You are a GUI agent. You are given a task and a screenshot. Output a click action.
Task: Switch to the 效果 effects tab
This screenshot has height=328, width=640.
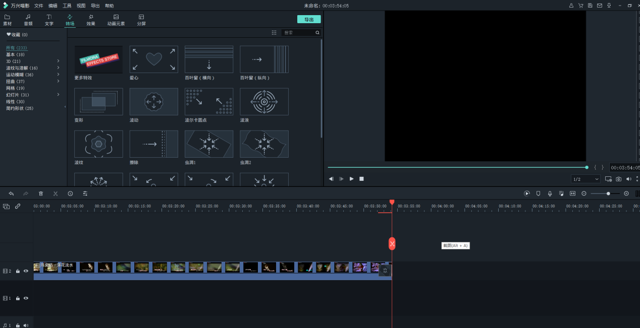91,20
